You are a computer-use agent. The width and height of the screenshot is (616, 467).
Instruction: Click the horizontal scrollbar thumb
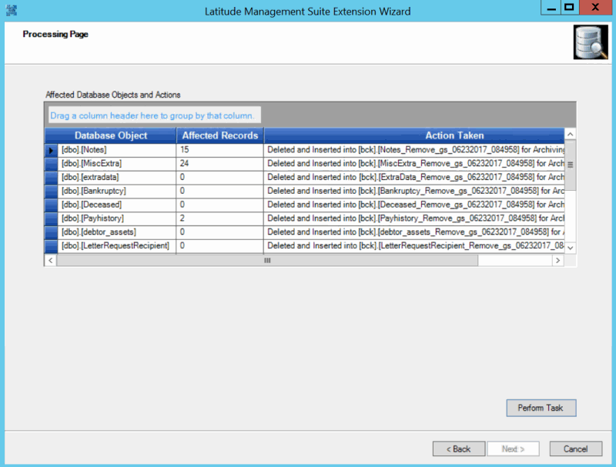tap(266, 261)
